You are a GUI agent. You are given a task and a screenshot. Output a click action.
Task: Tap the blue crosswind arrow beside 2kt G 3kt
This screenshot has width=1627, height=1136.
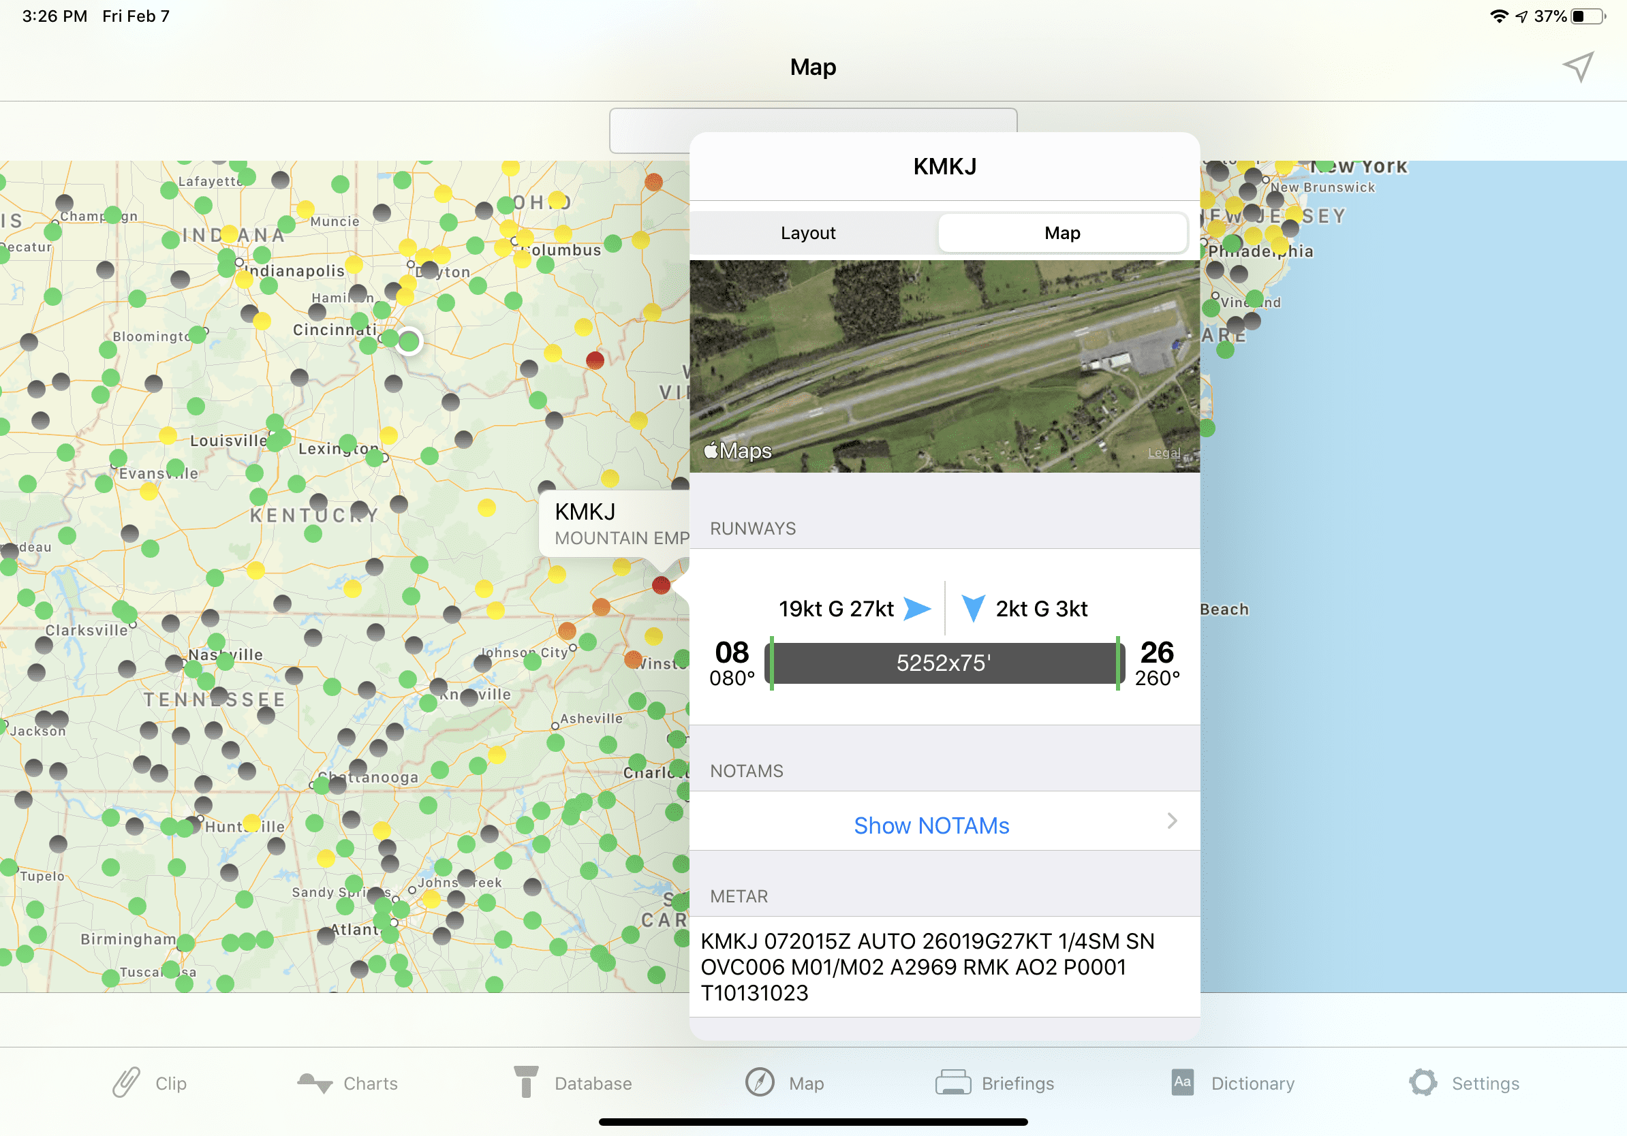pyautogui.click(x=974, y=609)
